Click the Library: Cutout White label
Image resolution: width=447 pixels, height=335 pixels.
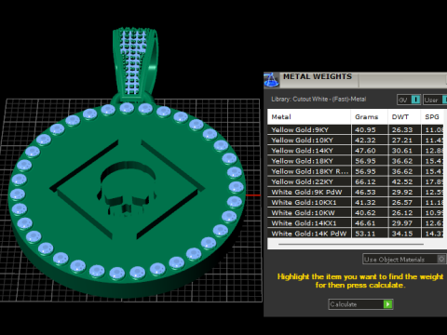[318, 100]
